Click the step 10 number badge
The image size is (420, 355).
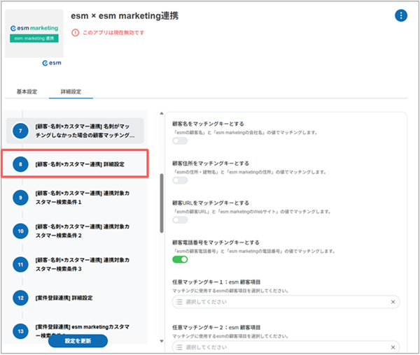point(22,231)
